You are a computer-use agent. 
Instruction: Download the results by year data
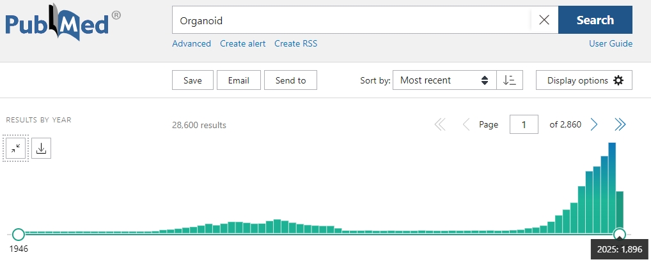click(x=41, y=148)
